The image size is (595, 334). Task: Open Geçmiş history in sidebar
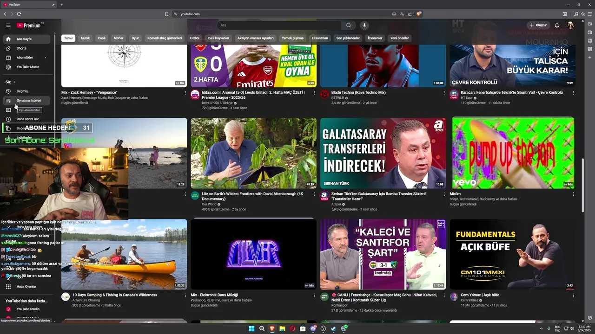pyautogui.click(x=26, y=91)
